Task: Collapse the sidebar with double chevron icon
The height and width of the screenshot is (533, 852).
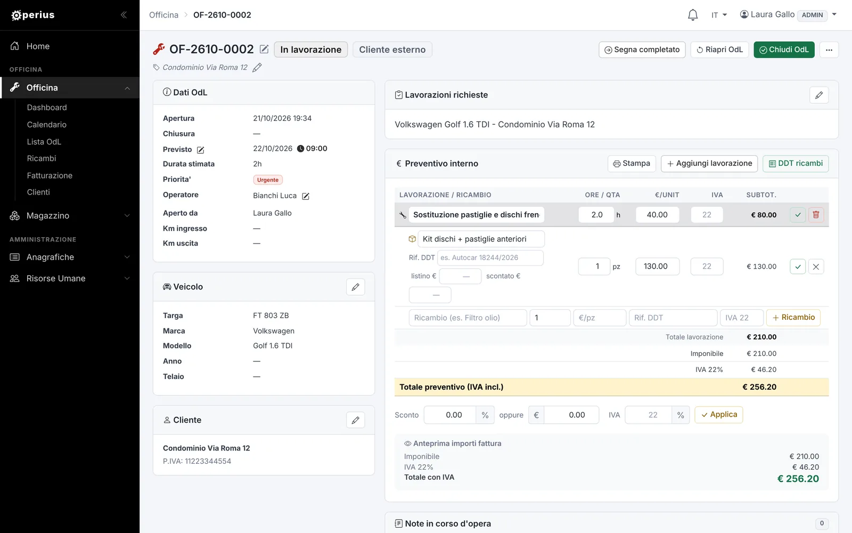Action: click(x=124, y=15)
